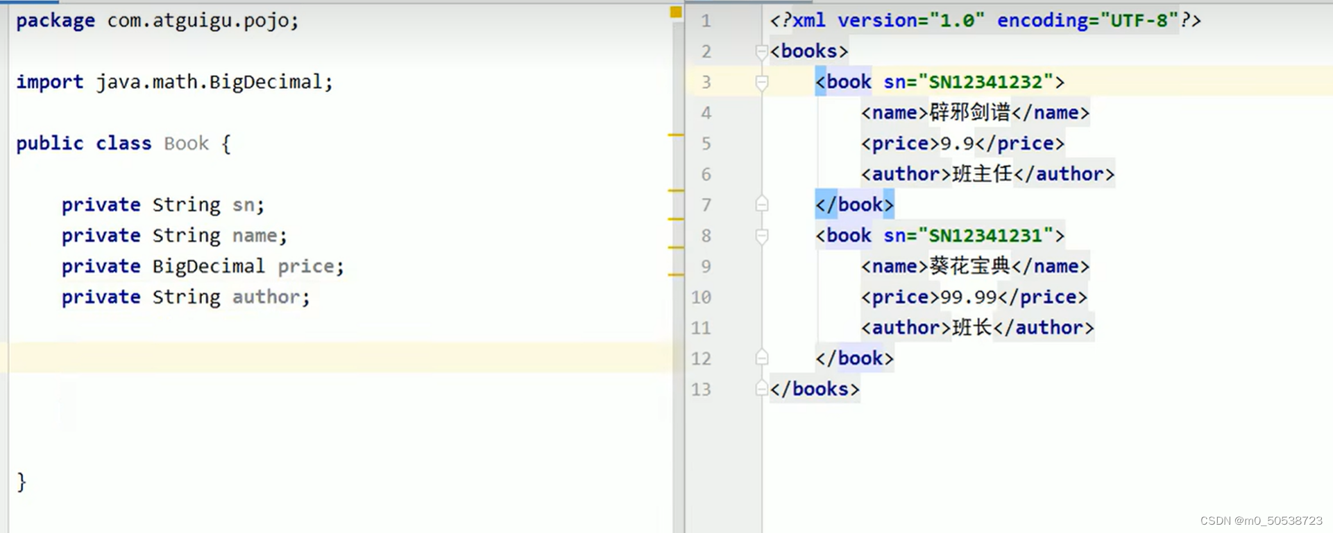The image size is (1333, 533).
Task: Click fold end marker at line 12
Action: [x=761, y=358]
